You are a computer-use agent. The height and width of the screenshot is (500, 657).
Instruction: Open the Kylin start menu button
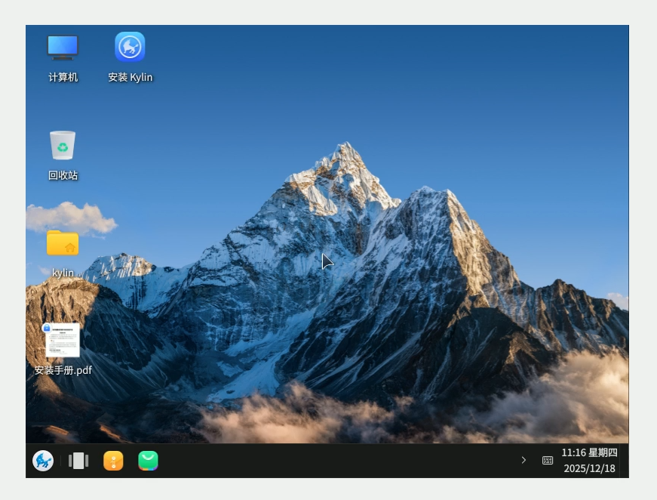pos(43,461)
